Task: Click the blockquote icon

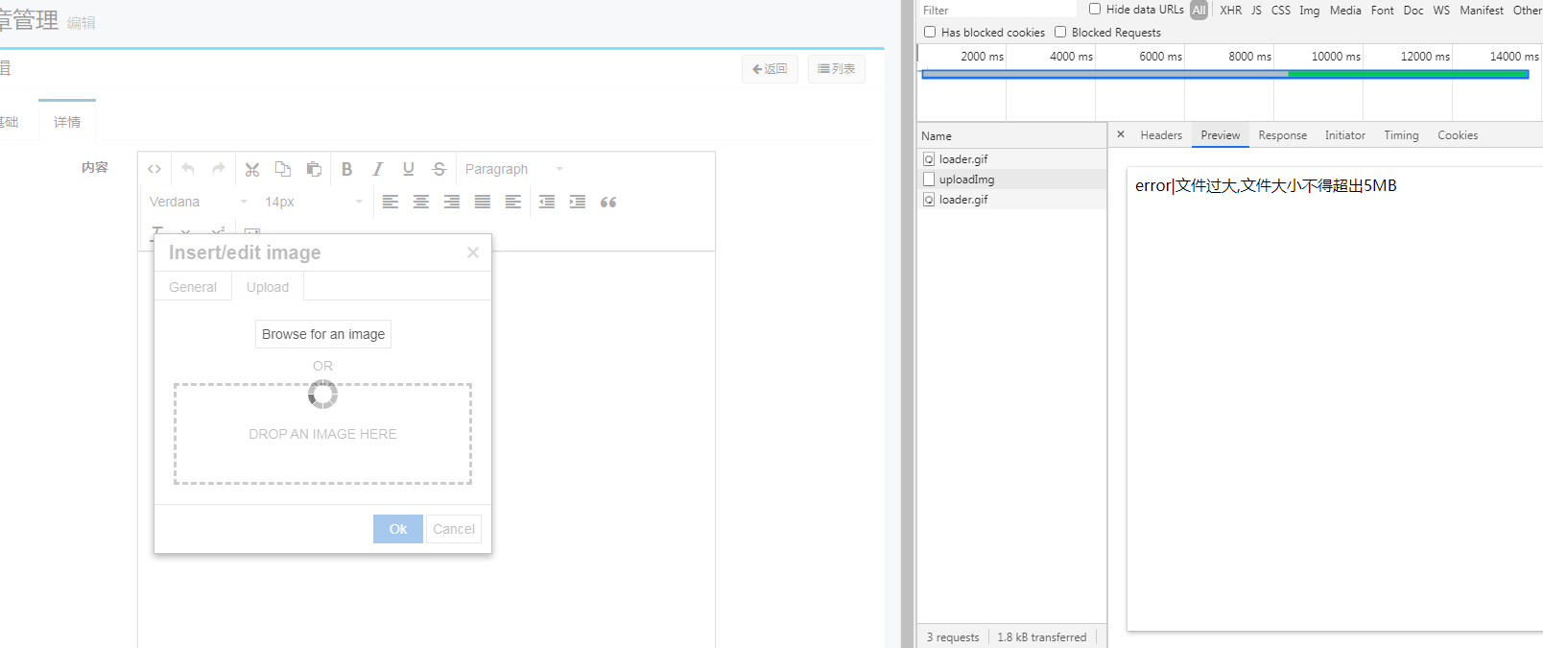Action: coord(608,202)
